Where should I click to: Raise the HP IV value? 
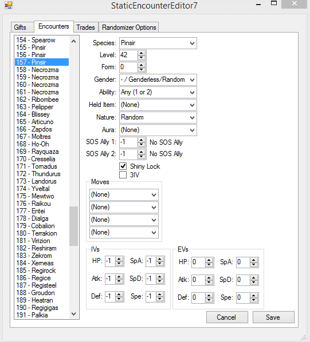click(119, 259)
